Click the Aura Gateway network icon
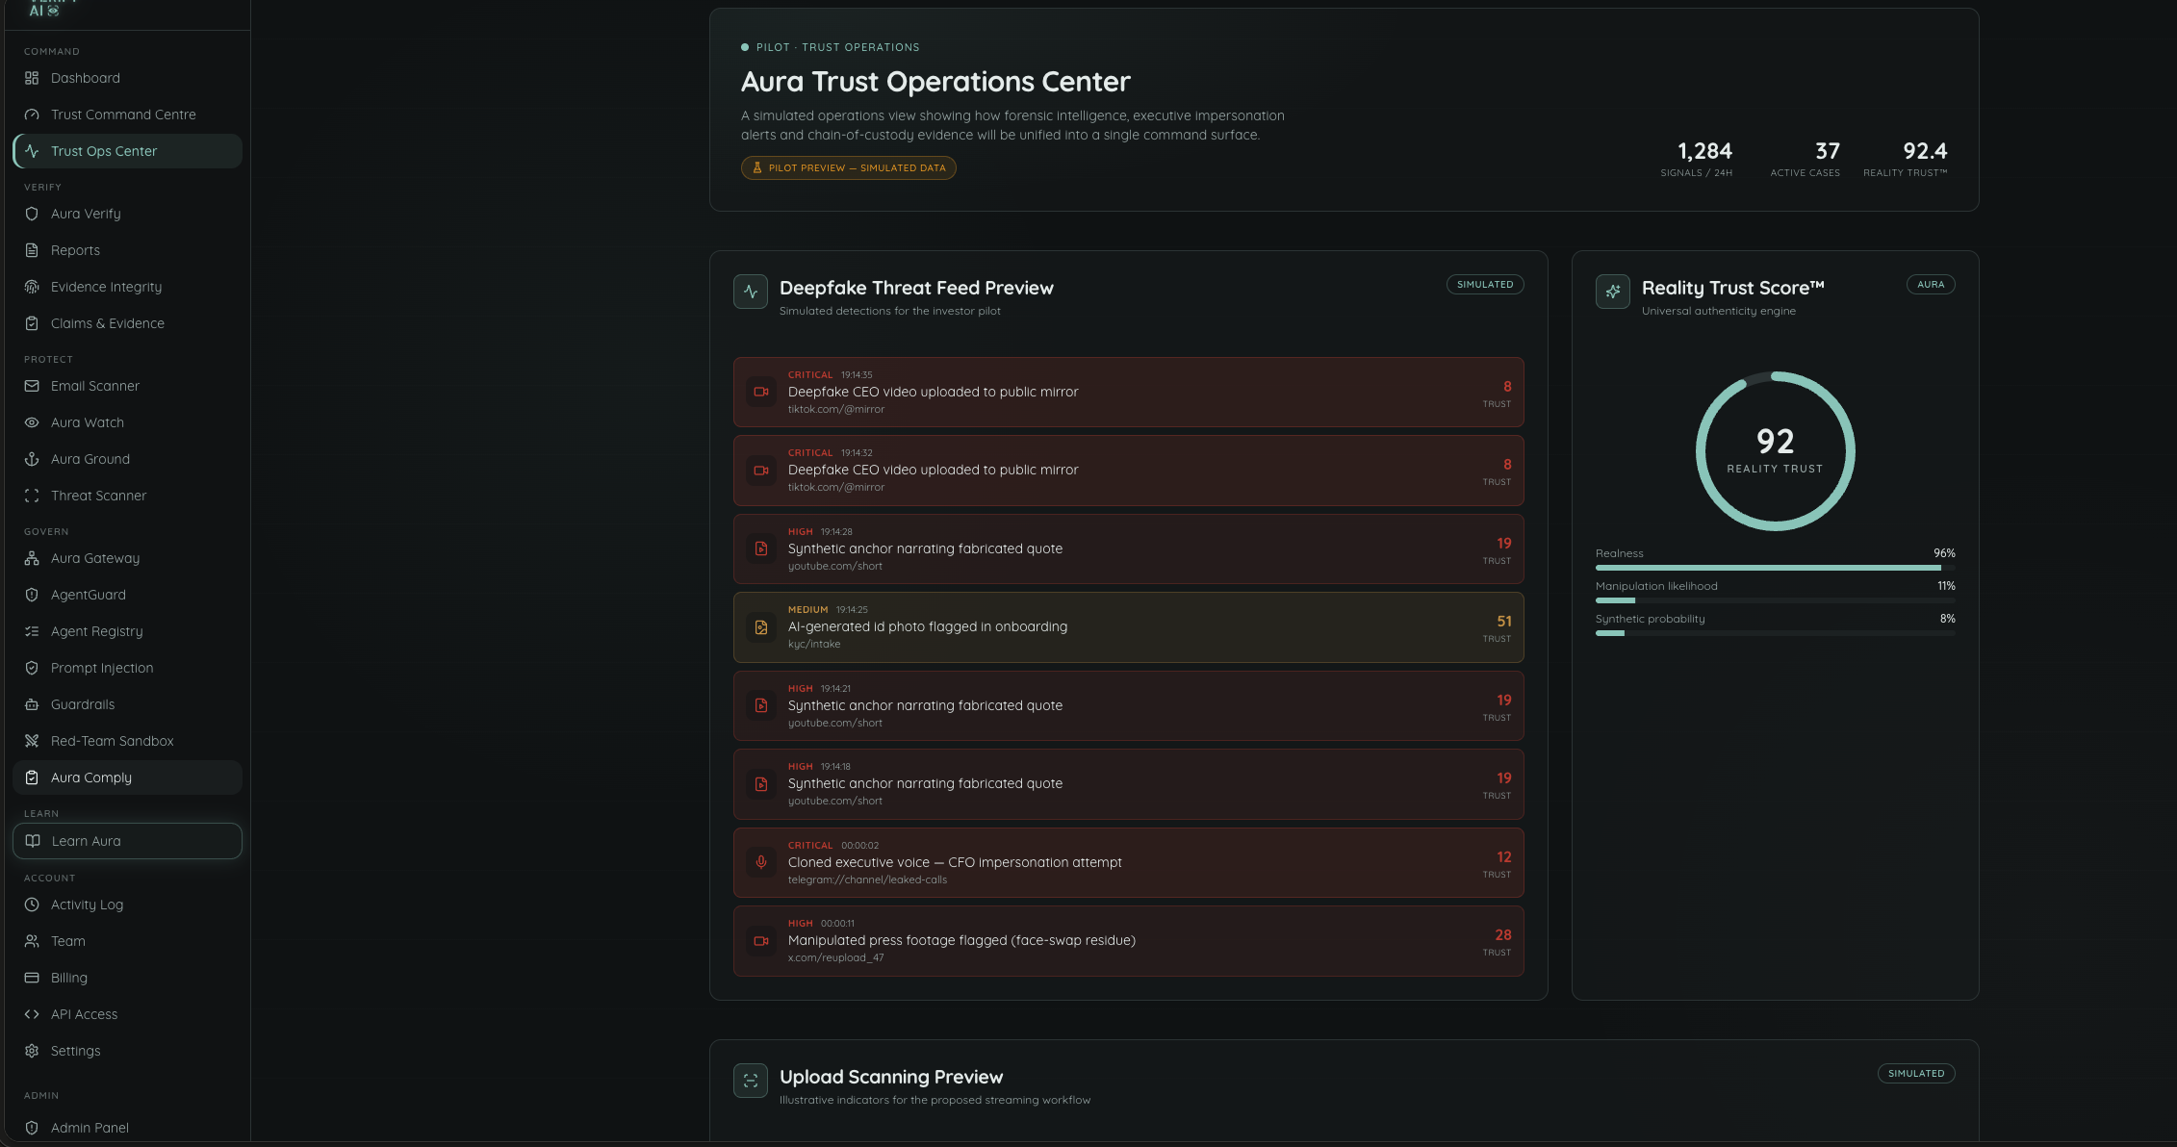This screenshot has width=2177, height=1147. (x=32, y=558)
